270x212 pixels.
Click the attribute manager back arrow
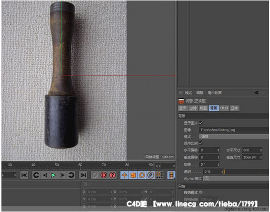click(257, 93)
